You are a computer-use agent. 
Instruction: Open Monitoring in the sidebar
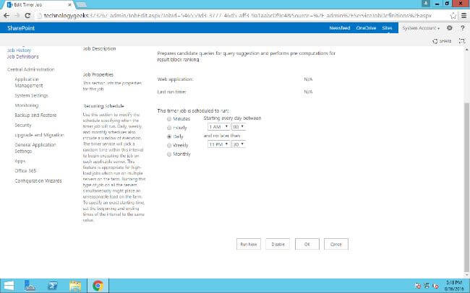click(27, 105)
